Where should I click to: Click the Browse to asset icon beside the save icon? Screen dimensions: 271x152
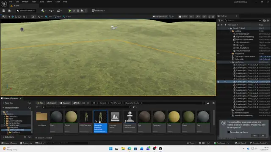coord(10,11)
